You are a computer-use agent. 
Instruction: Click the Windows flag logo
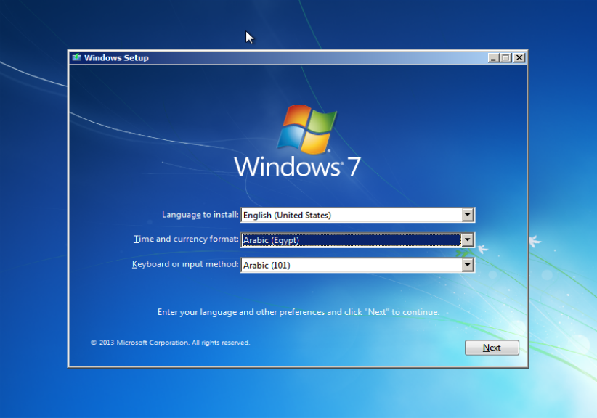coord(306,129)
